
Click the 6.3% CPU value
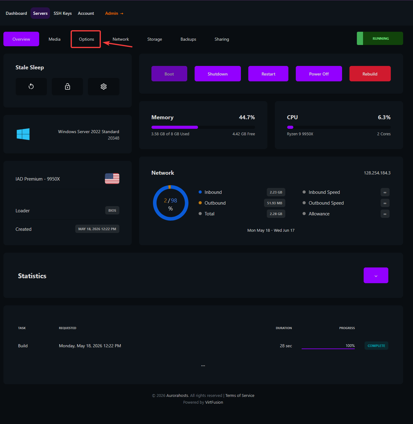384,117
